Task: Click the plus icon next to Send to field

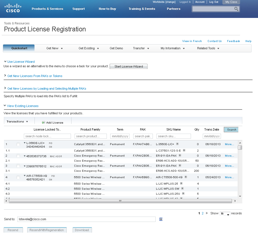Action: pyautogui.click(x=161, y=219)
